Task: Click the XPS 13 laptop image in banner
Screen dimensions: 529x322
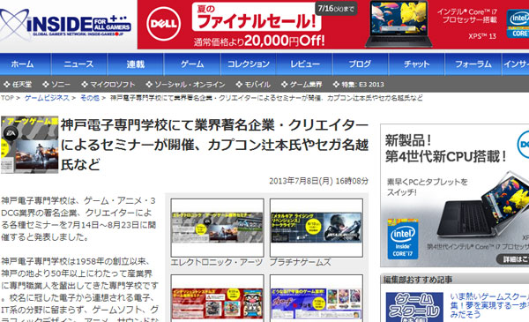Action: [399, 25]
